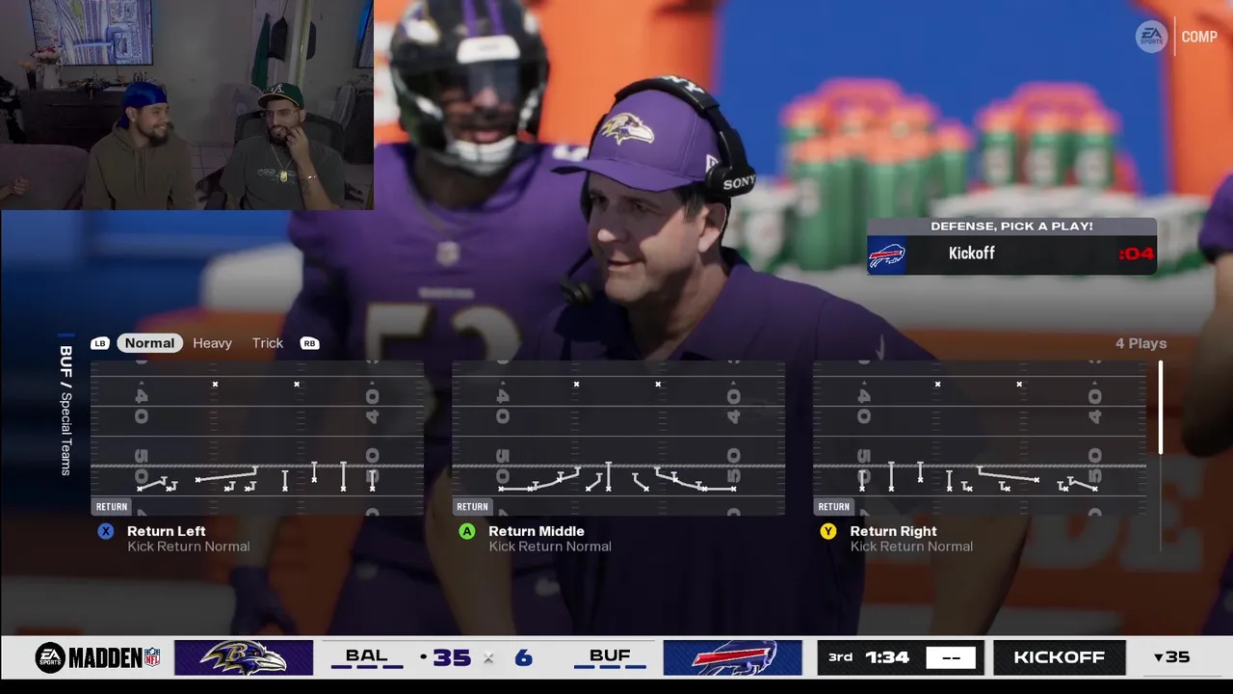Select the Return Left play name
Viewport: 1233px width, 694px height.
(x=166, y=531)
